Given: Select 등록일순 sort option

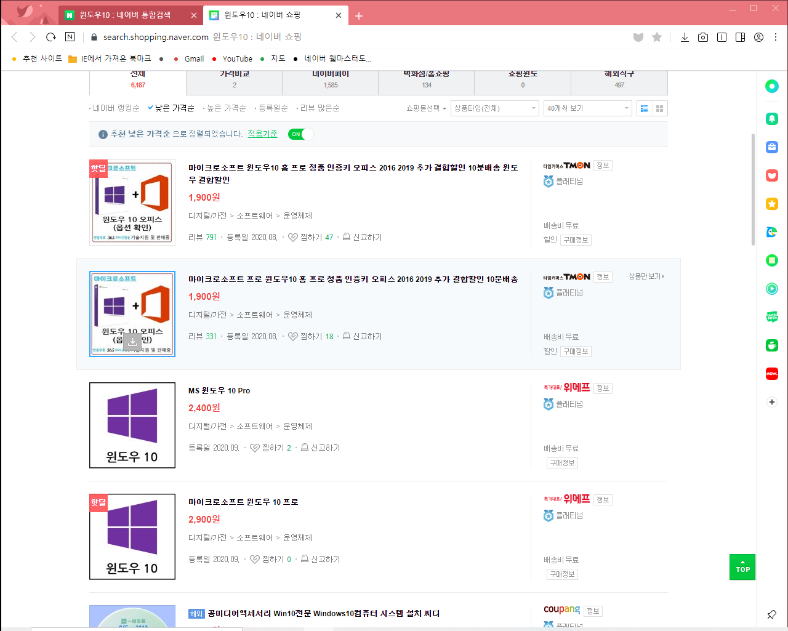Looking at the screenshot, I should 273,108.
